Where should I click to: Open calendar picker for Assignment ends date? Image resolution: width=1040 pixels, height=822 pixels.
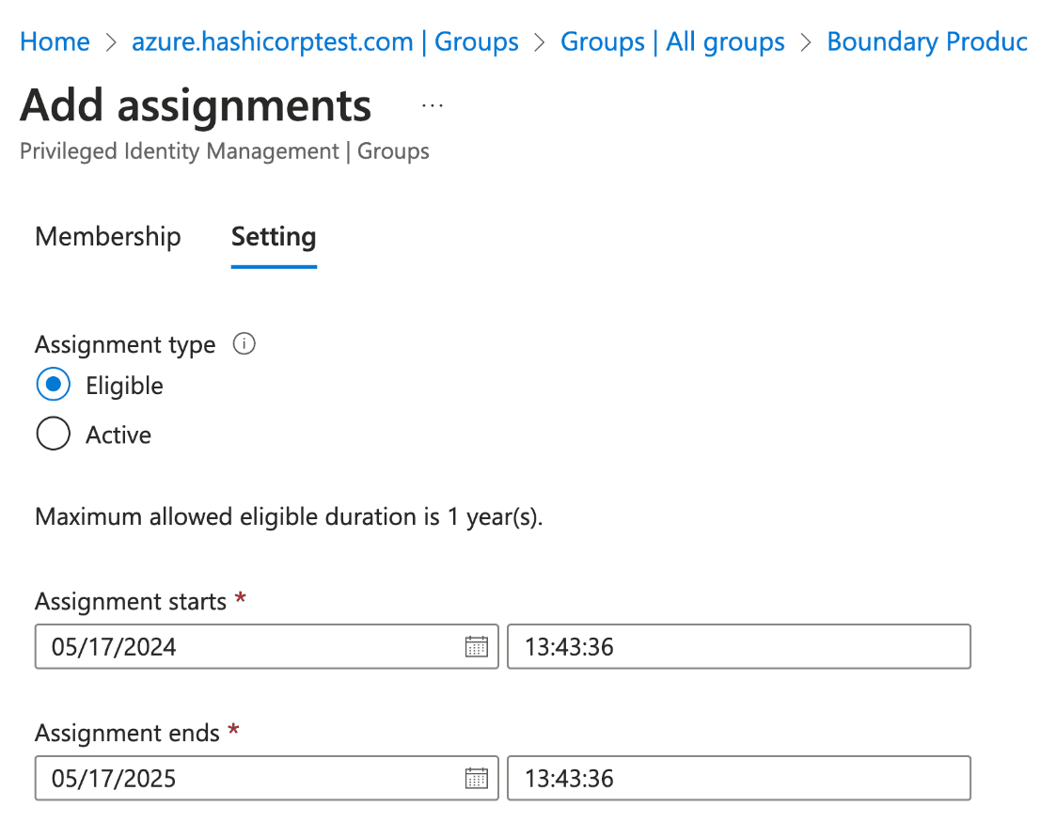[476, 778]
